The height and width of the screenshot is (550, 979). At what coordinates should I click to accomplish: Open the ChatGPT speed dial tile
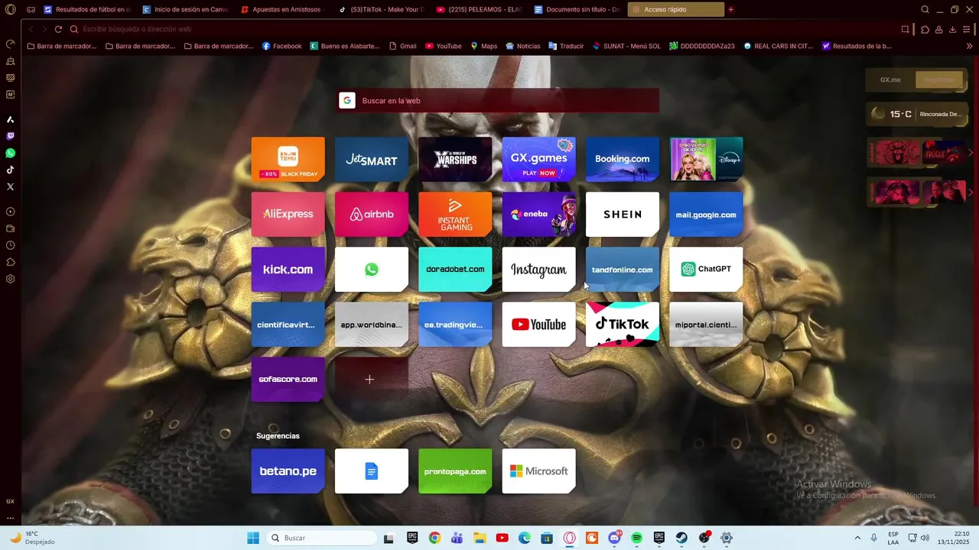(706, 270)
